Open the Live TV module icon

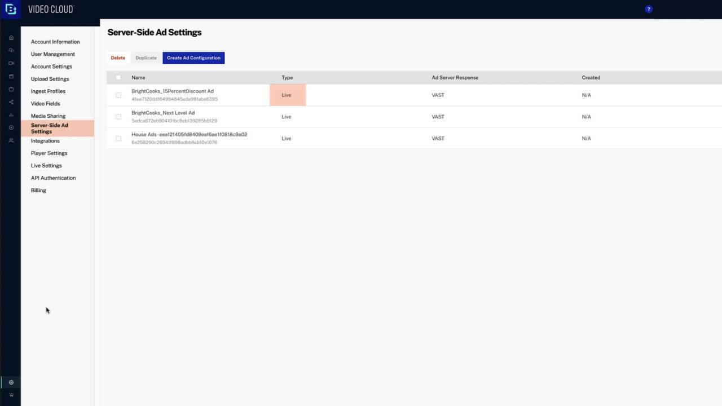click(11, 89)
